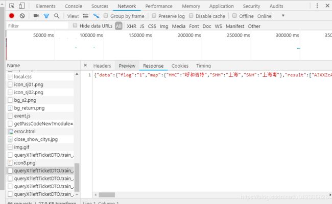Filter requests by Img
The width and height of the screenshot is (332, 204).
(164, 26)
